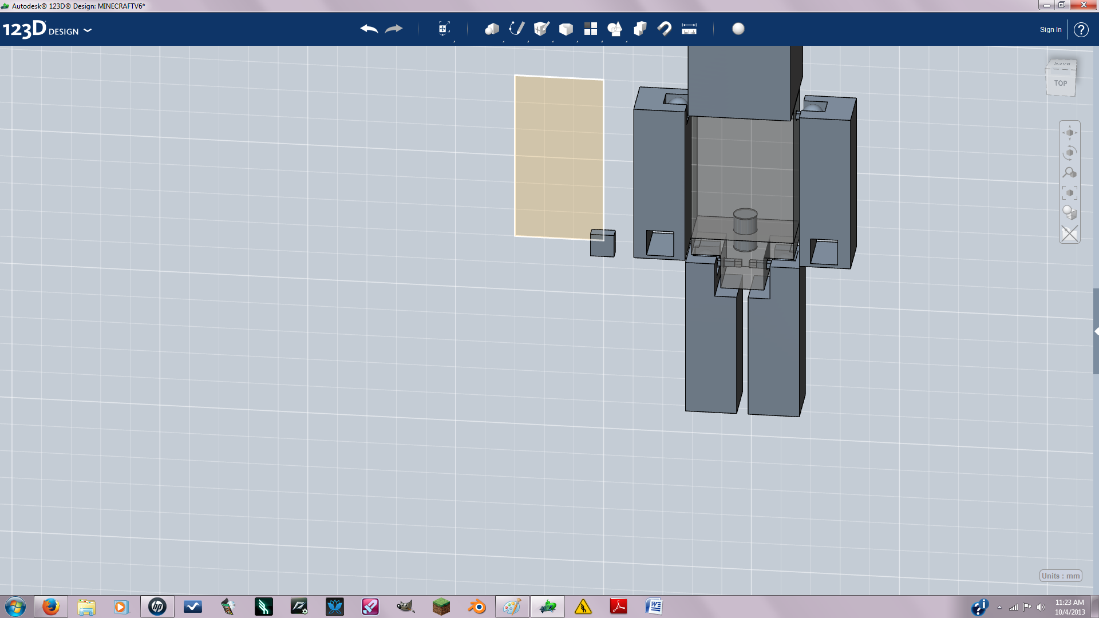Select the Orbit navigation tool
This screenshot has width=1099, height=618.
coord(1069,153)
